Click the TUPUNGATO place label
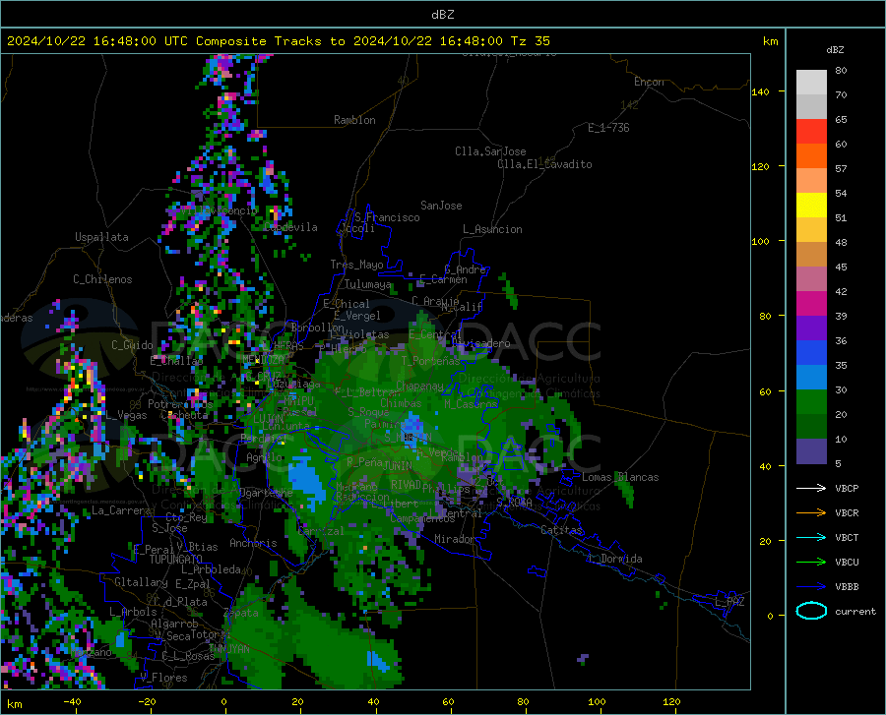This screenshot has height=715, width=886. pyautogui.click(x=176, y=560)
